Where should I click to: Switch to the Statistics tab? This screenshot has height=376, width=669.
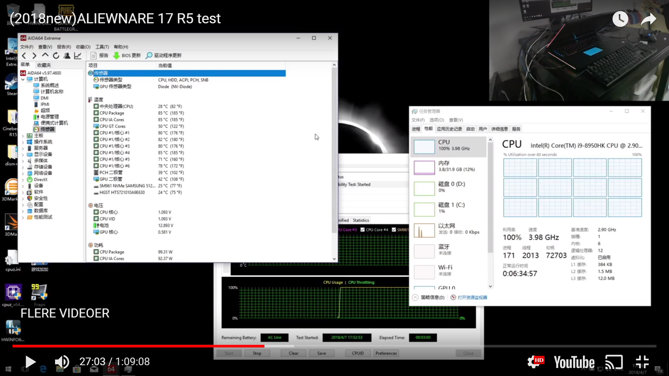[361, 220]
